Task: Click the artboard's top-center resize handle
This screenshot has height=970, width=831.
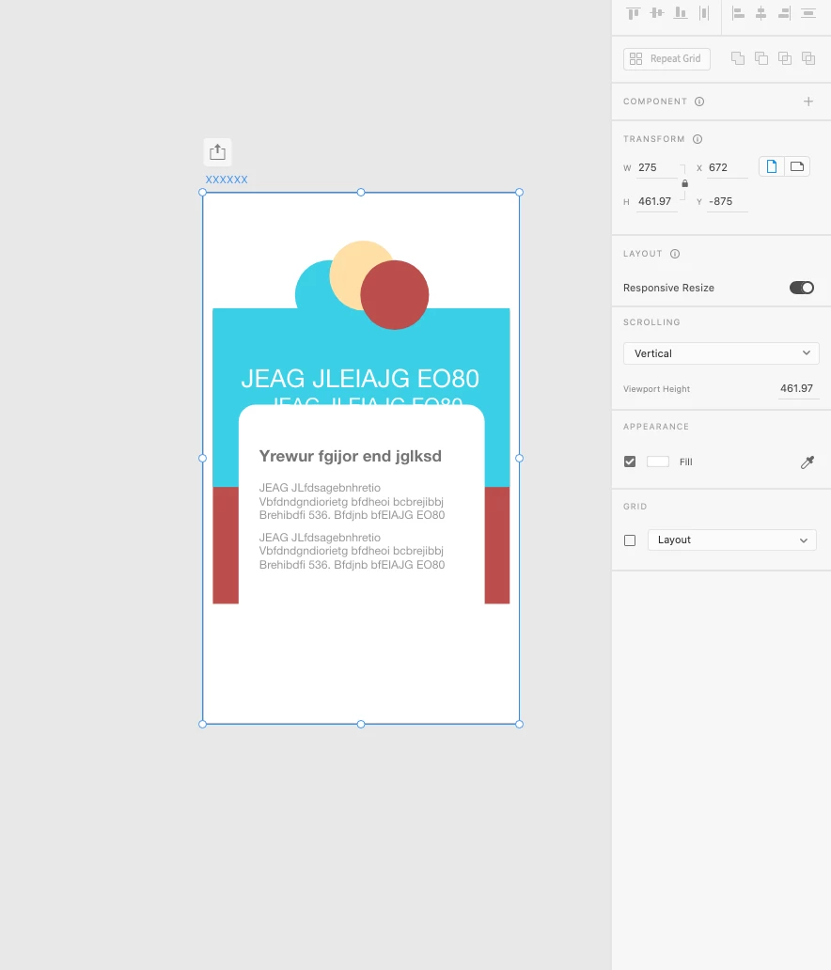Action: coord(361,193)
